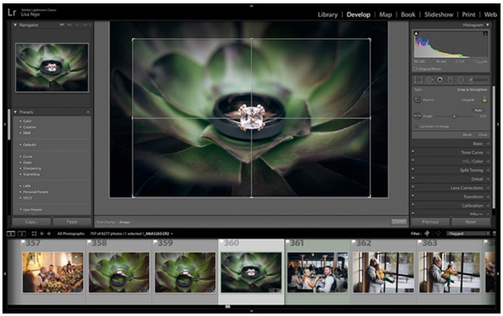This screenshot has width=503, height=316.
Task: Select the Graduated Filter tool
Action: (x=451, y=80)
